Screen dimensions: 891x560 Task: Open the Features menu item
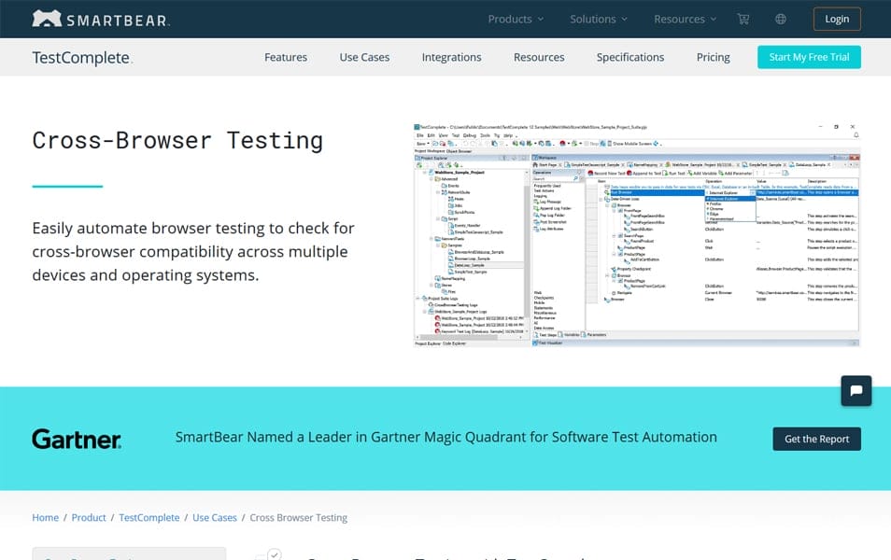click(x=286, y=57)
